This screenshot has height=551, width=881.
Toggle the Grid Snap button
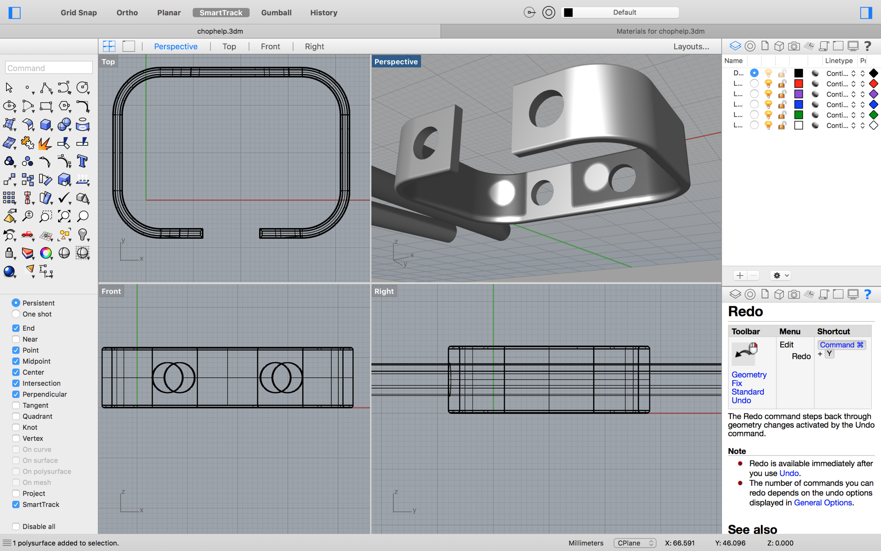tap(79, 13)
